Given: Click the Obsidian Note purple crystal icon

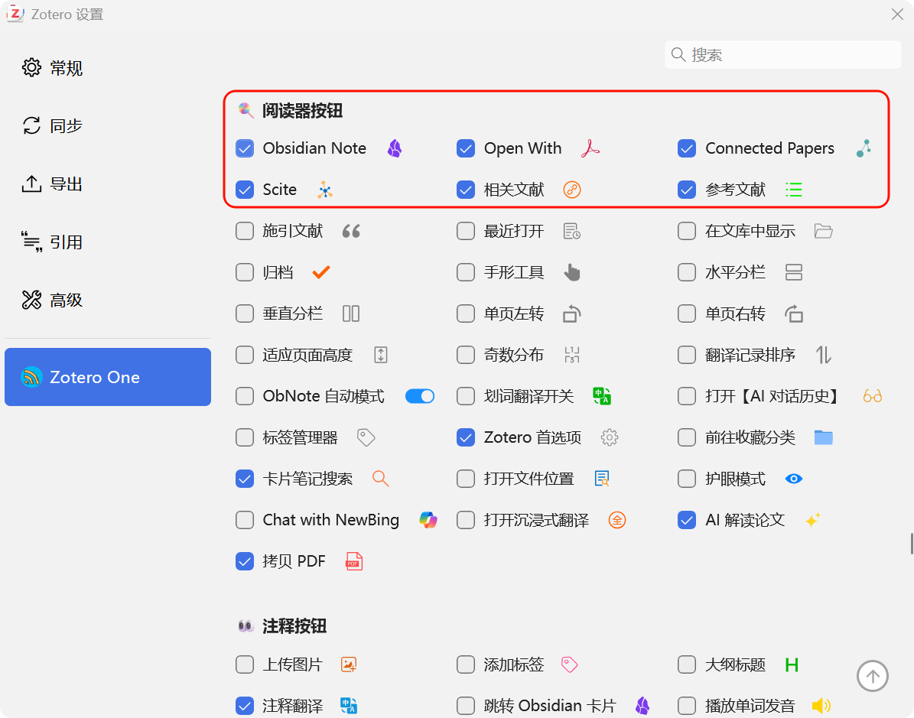Looking at the screenshot, I should (395, 148).
